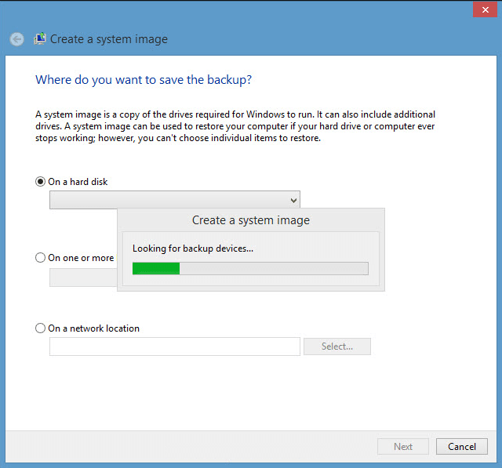This screenshot has height=468, width=502.
Task: Click the Create a system image wizard icon
Action: tap(40, 38)
